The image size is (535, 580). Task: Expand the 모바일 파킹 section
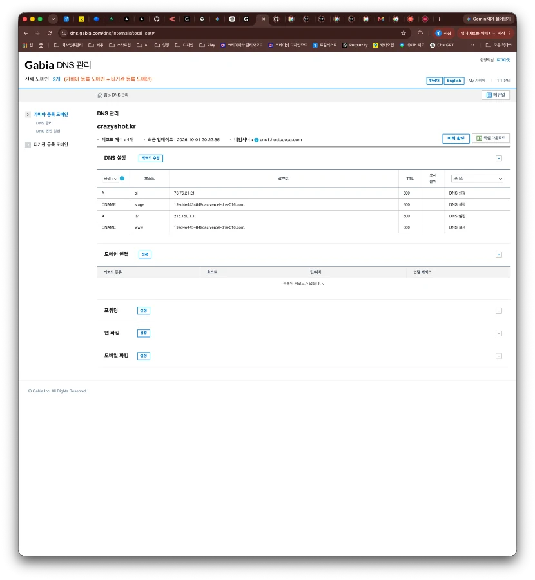(499, 356)
